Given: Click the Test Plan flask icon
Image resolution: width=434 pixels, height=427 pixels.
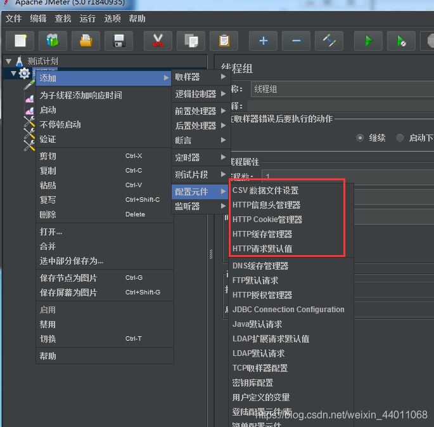Looking at the screenshot, I should (20, 62).
